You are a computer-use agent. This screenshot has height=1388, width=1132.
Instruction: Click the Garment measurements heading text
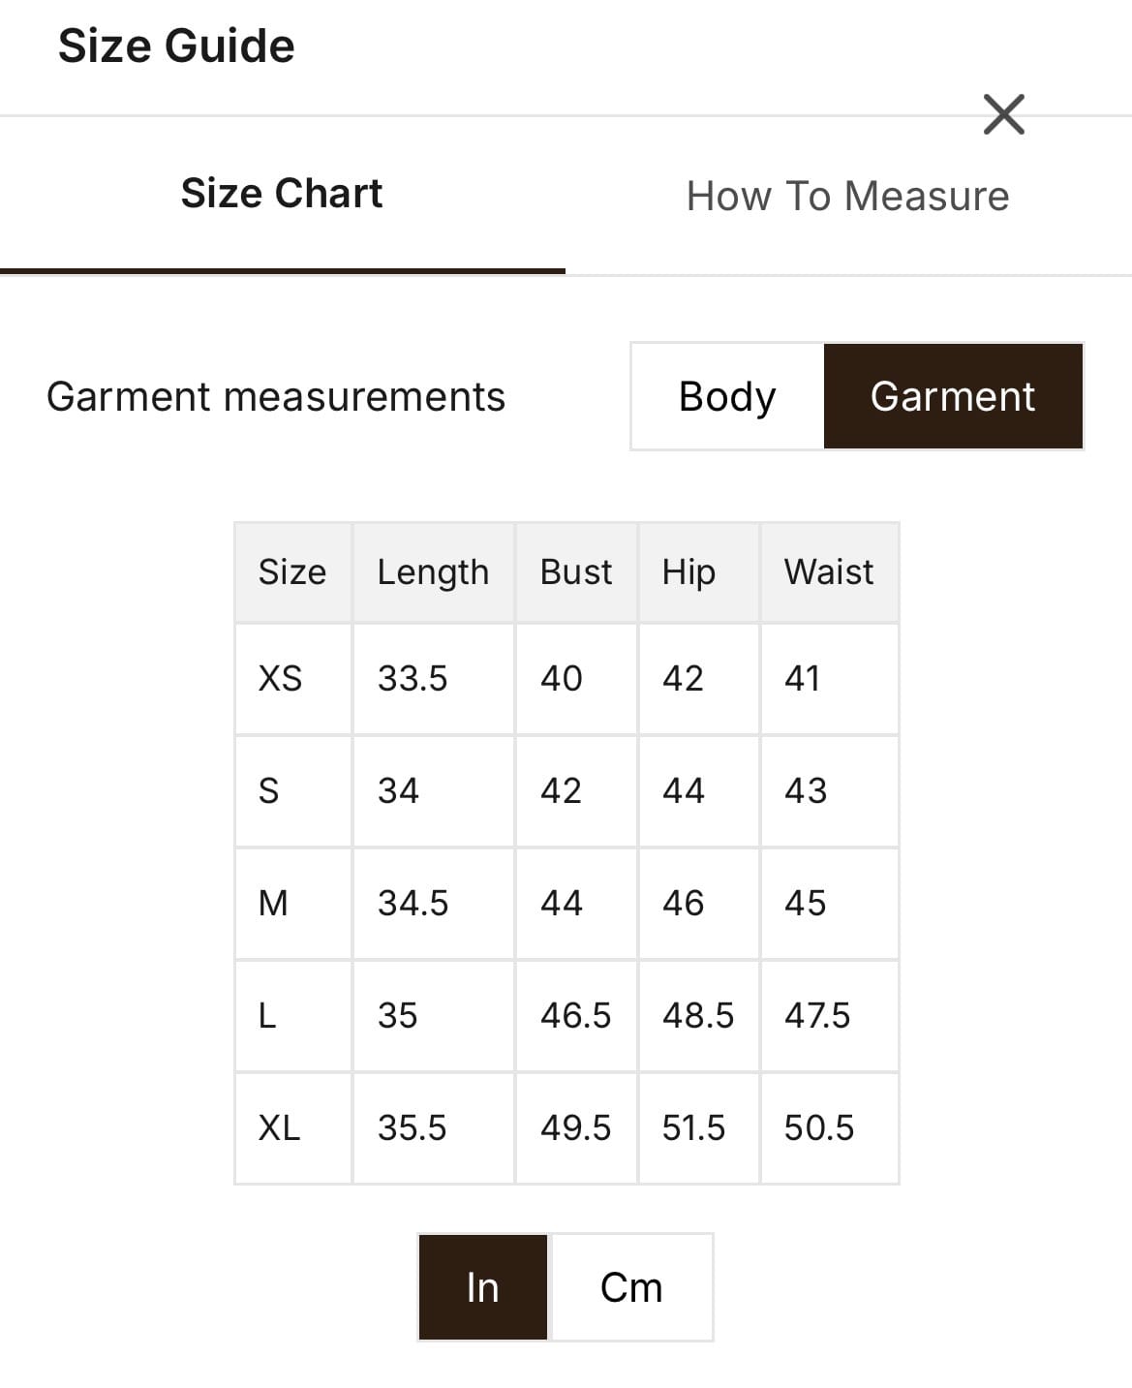(276, 396)
